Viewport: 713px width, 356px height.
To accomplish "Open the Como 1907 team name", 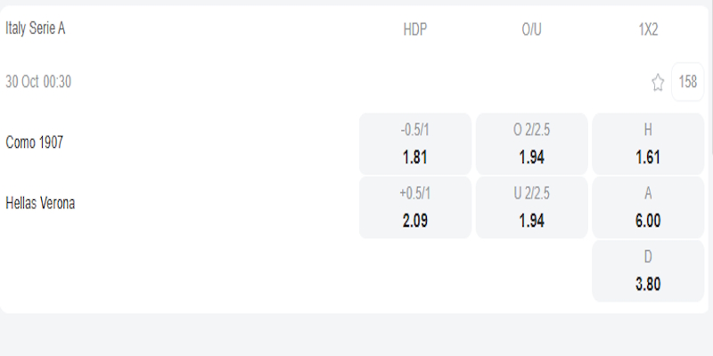I will [x=35, y=142].
